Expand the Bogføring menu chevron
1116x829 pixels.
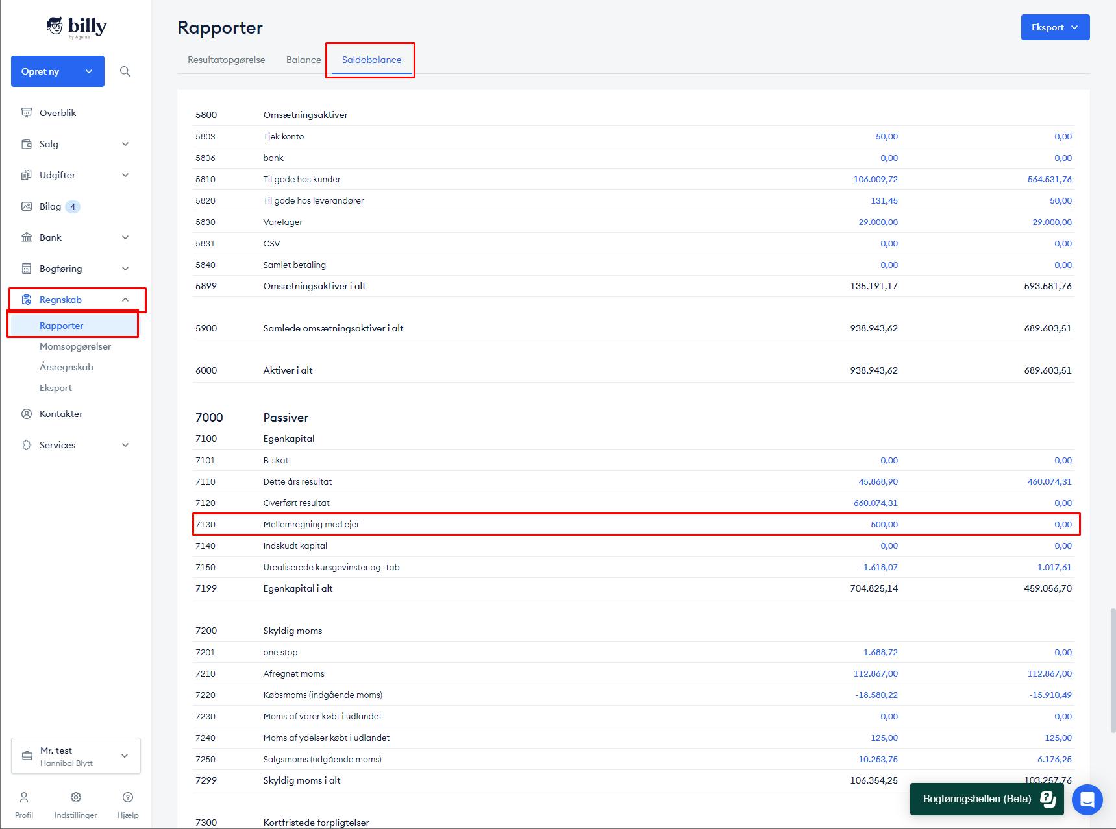[125, 269]
